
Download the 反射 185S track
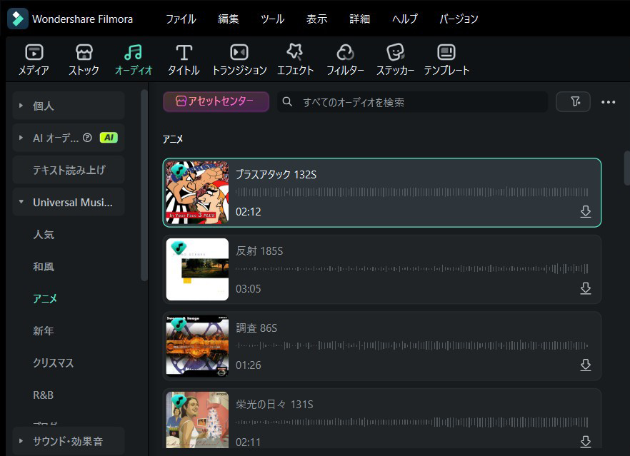coord(586,288)
